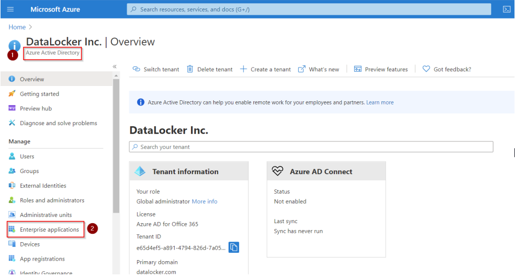Click the Tenant ID value text
The height and width of the screenshot is (277, 515).
(x=181, y=248)
